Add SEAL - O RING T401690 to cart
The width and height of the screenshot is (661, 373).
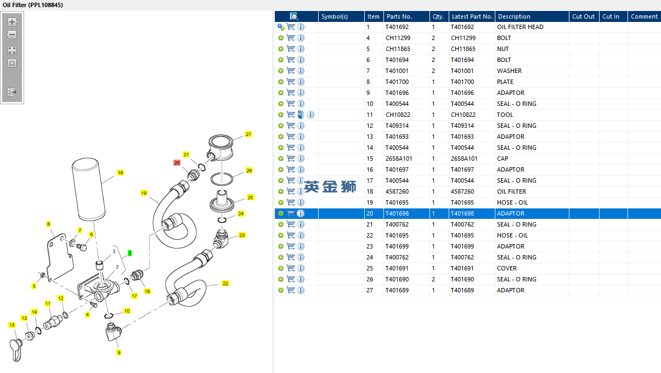tap(291, 279)
